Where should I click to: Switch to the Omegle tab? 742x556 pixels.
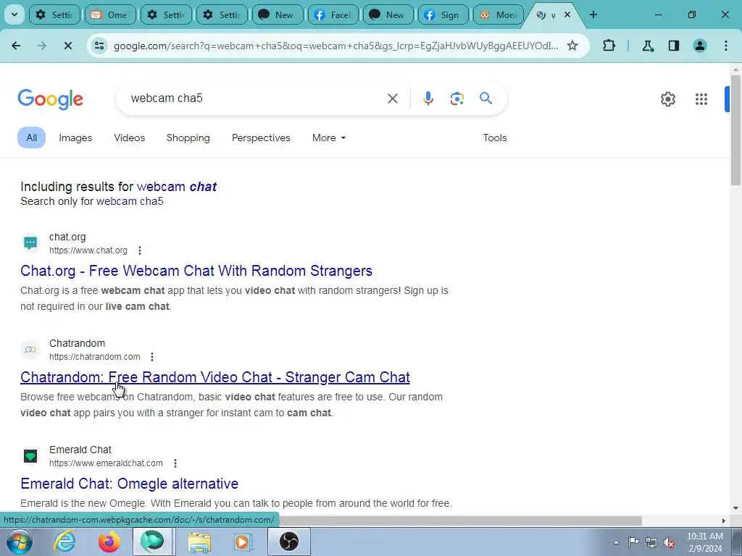(x=110, y=14)
